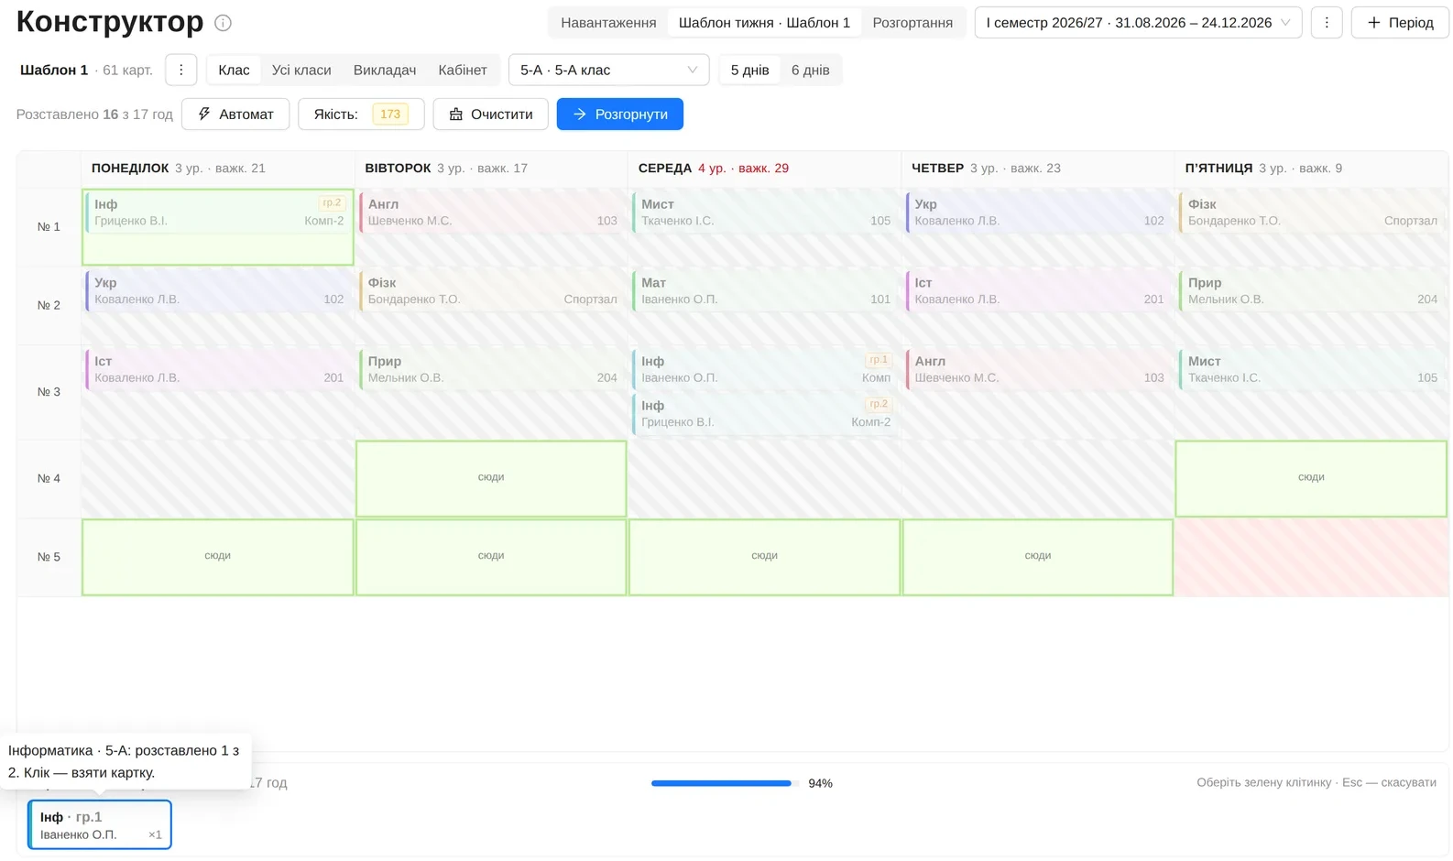Pick the Інф · гр.1 Іваненко О.П. unplaced card
This screenshot has height=861, width=1453.
pyautogui.click(x=100, y=824)
